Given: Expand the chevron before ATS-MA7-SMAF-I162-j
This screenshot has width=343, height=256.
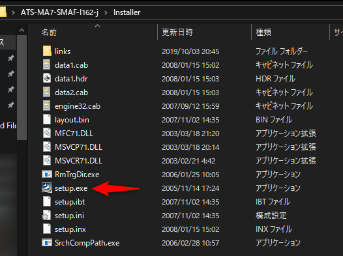Looking at the screenshot, I should tap(13, 12).
